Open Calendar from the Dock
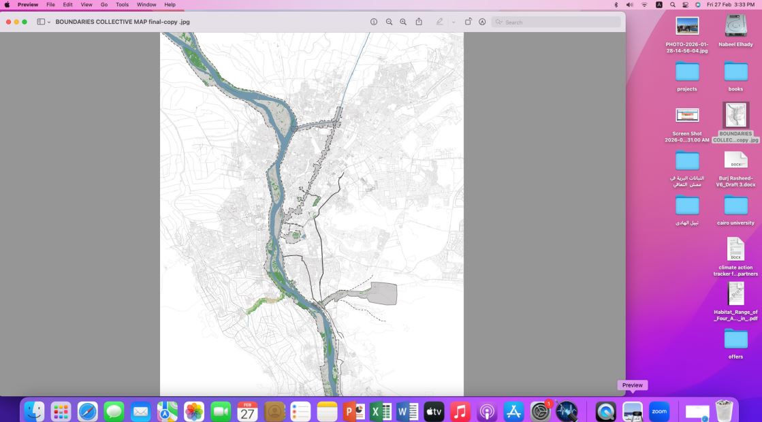762x422 pixels. tap(247, 412)
